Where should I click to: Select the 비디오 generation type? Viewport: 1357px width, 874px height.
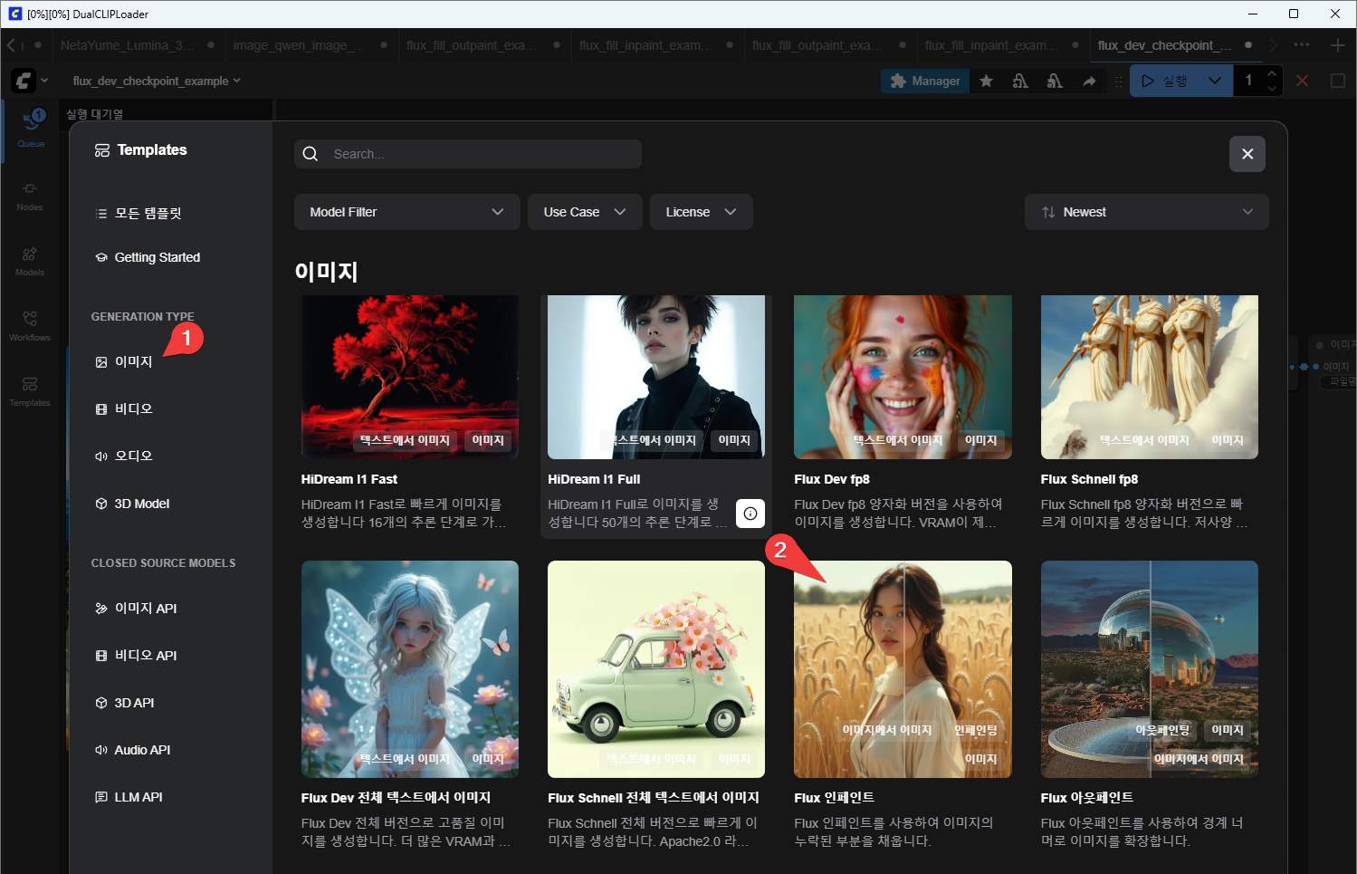point(133,409)
